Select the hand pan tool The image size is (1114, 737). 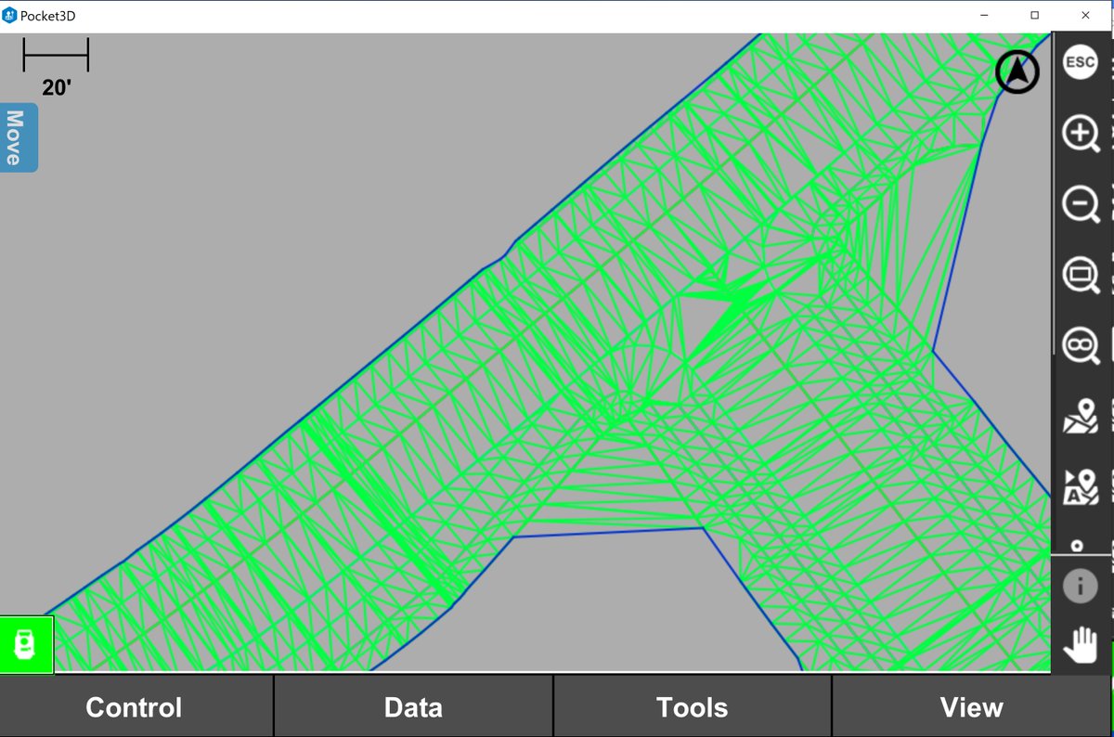1080,645
